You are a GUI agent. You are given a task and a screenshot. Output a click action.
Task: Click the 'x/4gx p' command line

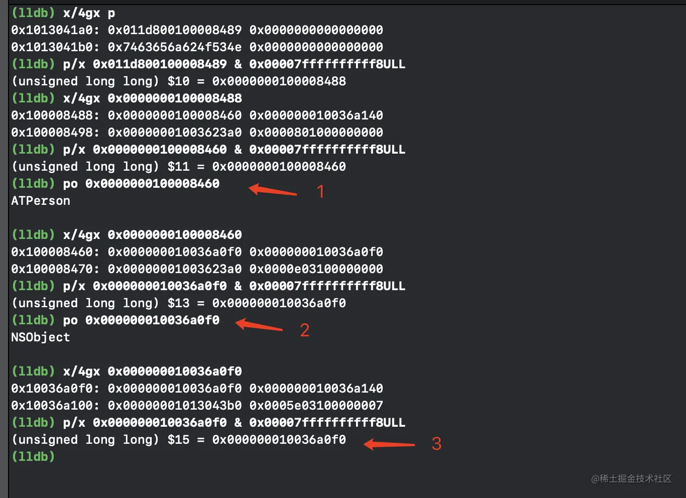pos(63,13)
